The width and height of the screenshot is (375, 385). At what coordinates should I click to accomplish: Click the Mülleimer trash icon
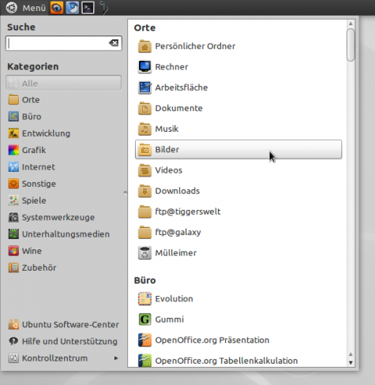pyautogui.click(x=144, y=253)
